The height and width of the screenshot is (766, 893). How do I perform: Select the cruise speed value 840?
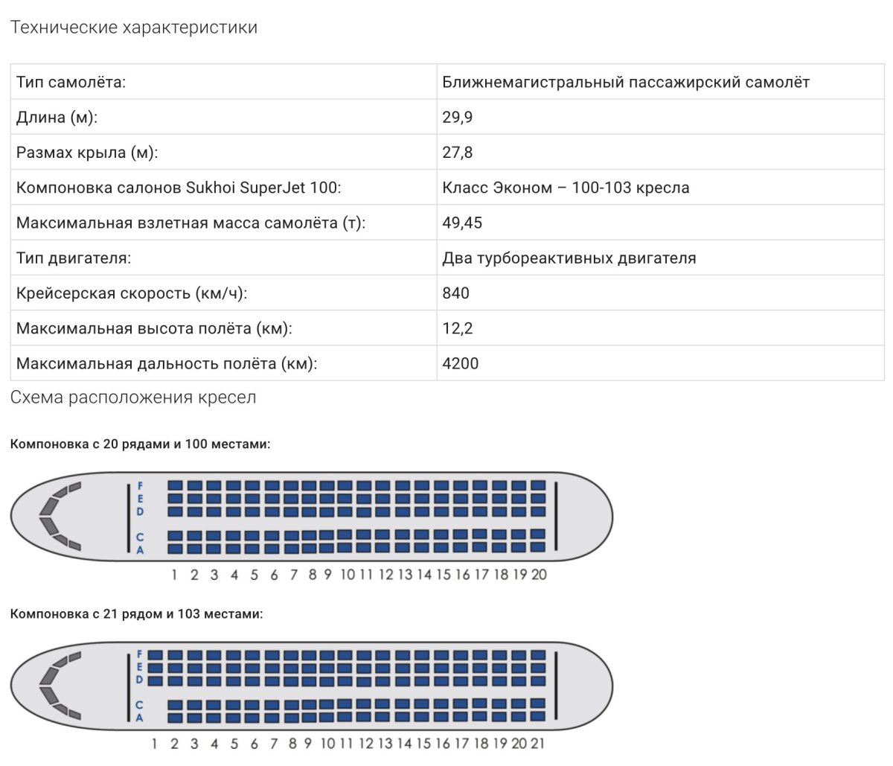[x=455, y=293]
